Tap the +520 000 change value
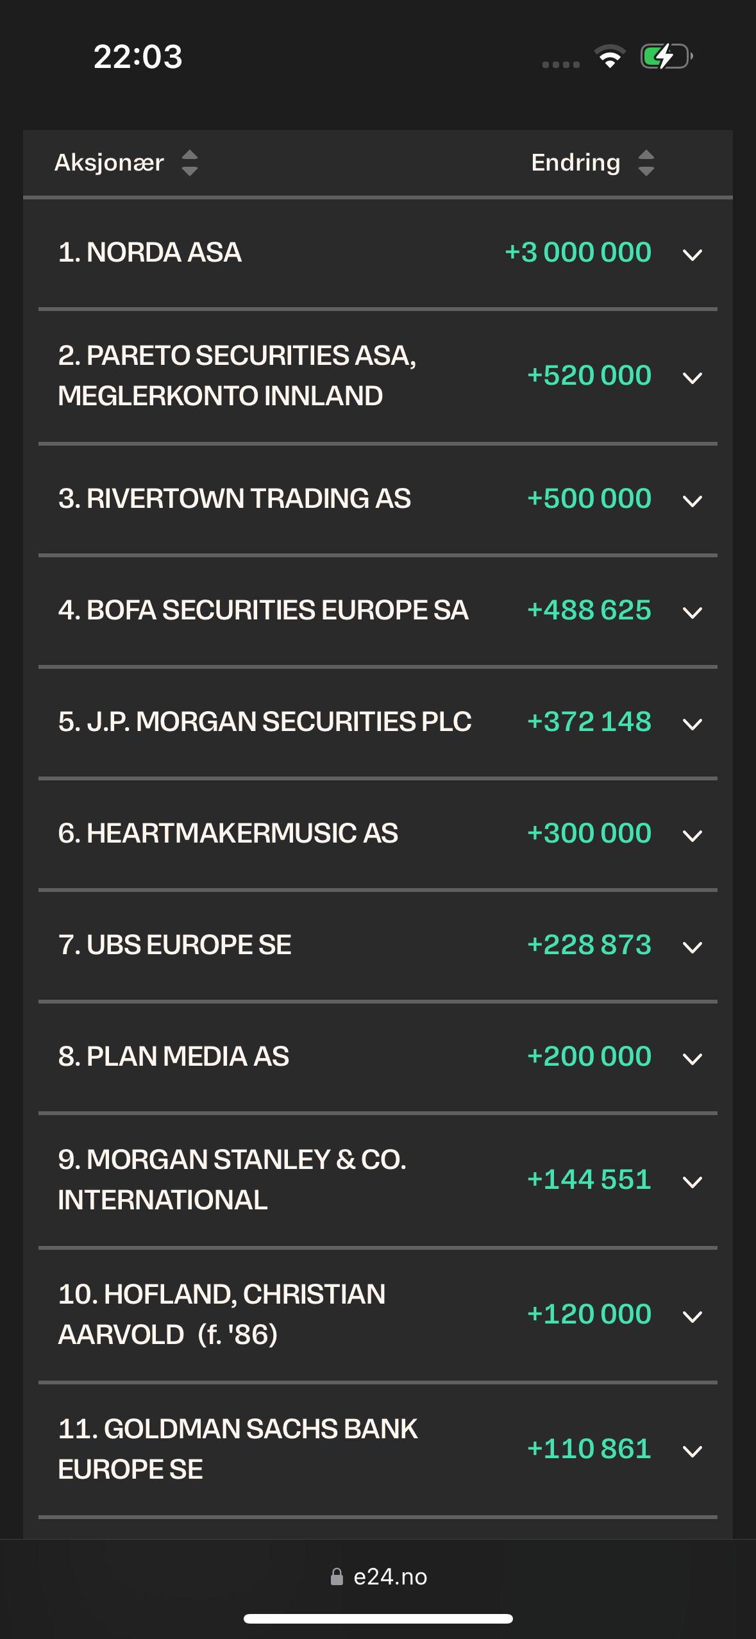 click(589, 375)
